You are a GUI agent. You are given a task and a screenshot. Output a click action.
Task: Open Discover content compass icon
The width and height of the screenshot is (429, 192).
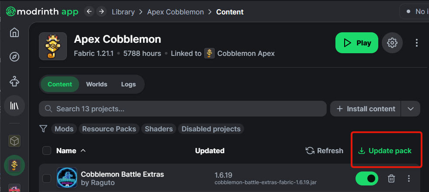click(x=14, y=57)
